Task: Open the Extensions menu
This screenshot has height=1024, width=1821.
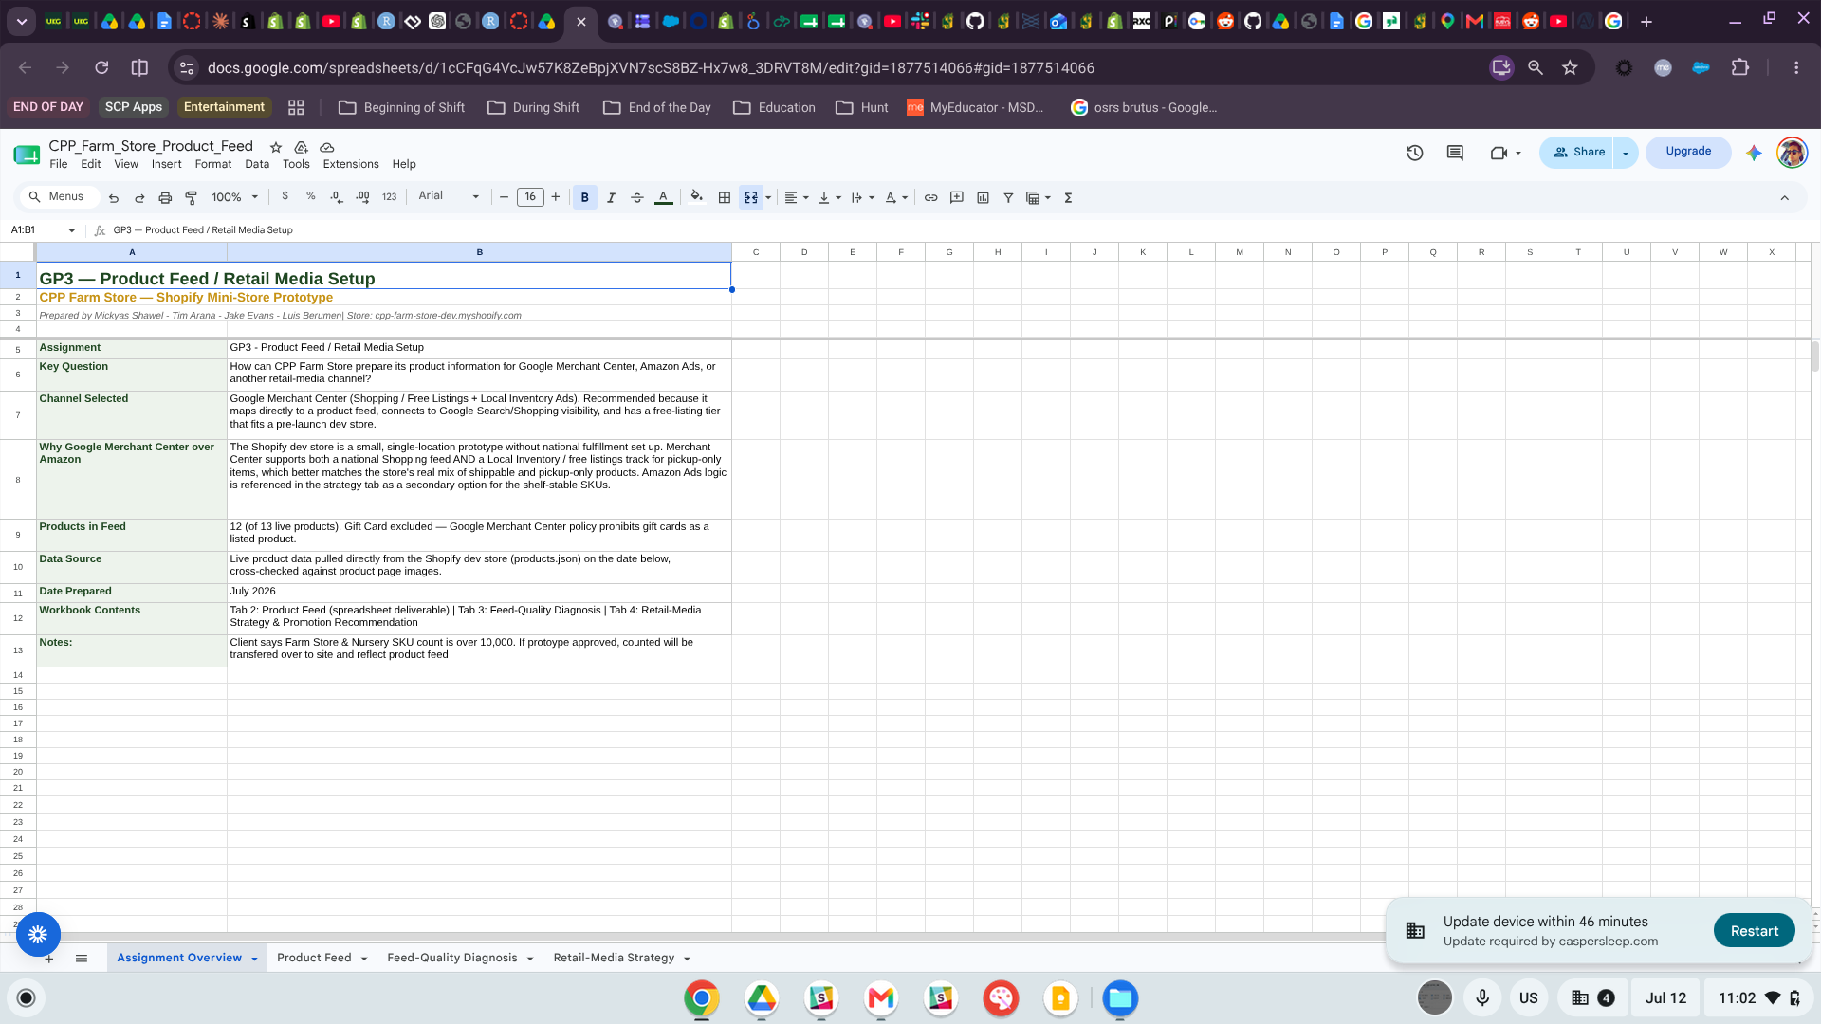Action: 351,164
